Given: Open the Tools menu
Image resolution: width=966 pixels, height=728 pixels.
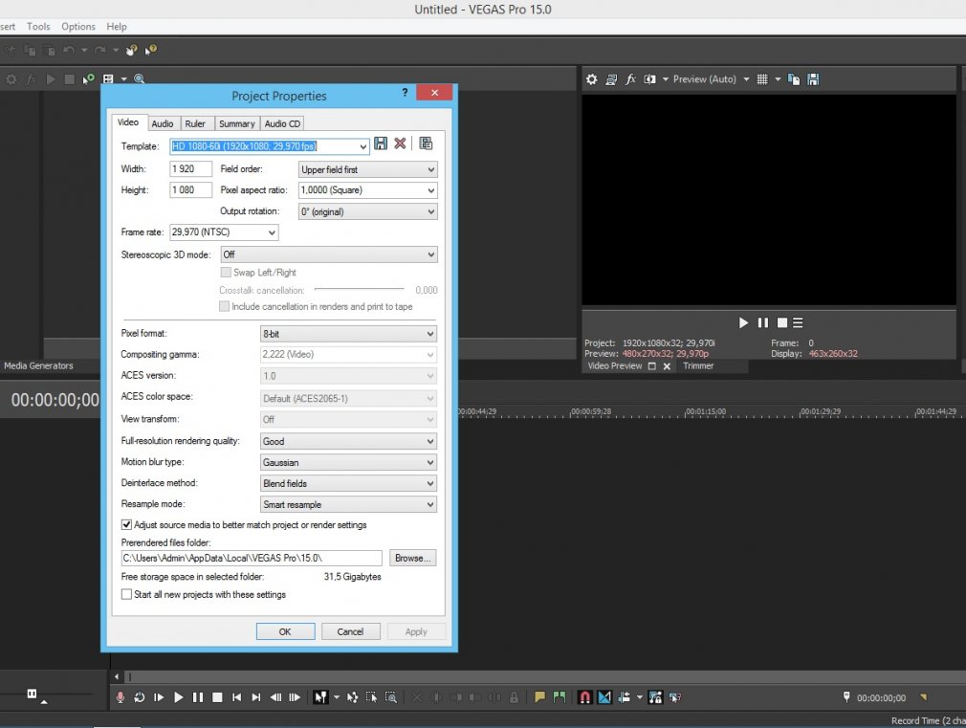Looking at the screenshot, I should (x=38, y=27).
